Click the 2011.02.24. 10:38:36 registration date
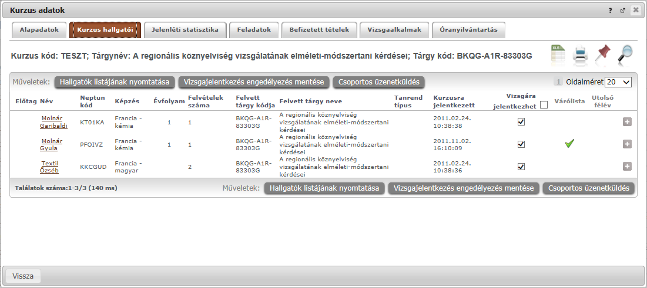This screenshot has width=647, height=288. (x=452, y=167)
